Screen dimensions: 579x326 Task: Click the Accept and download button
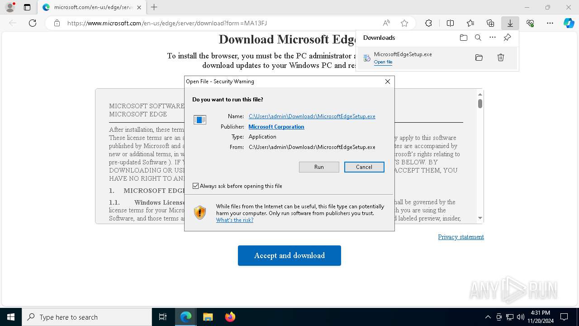(289, 255)
